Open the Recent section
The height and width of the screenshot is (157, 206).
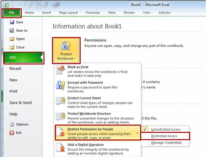[15, 69]
